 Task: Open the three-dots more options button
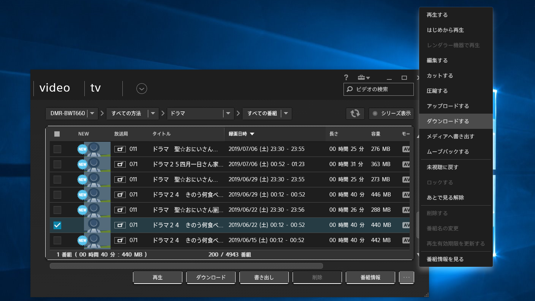pyautogui.click(x=406, y=277)
